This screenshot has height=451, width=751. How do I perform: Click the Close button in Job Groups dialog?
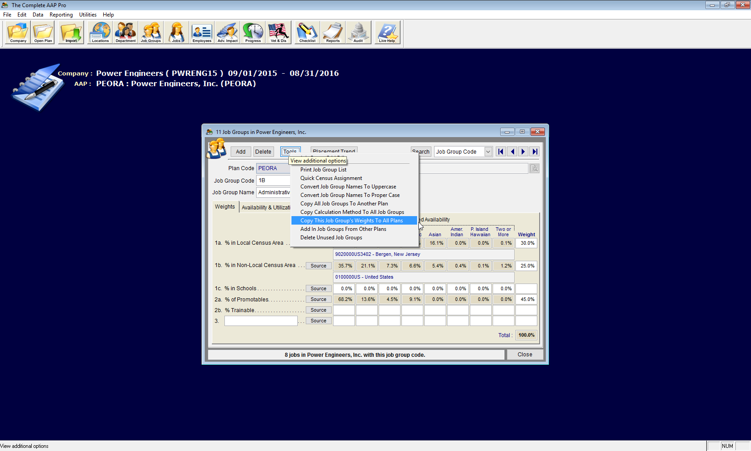[525, 355]
